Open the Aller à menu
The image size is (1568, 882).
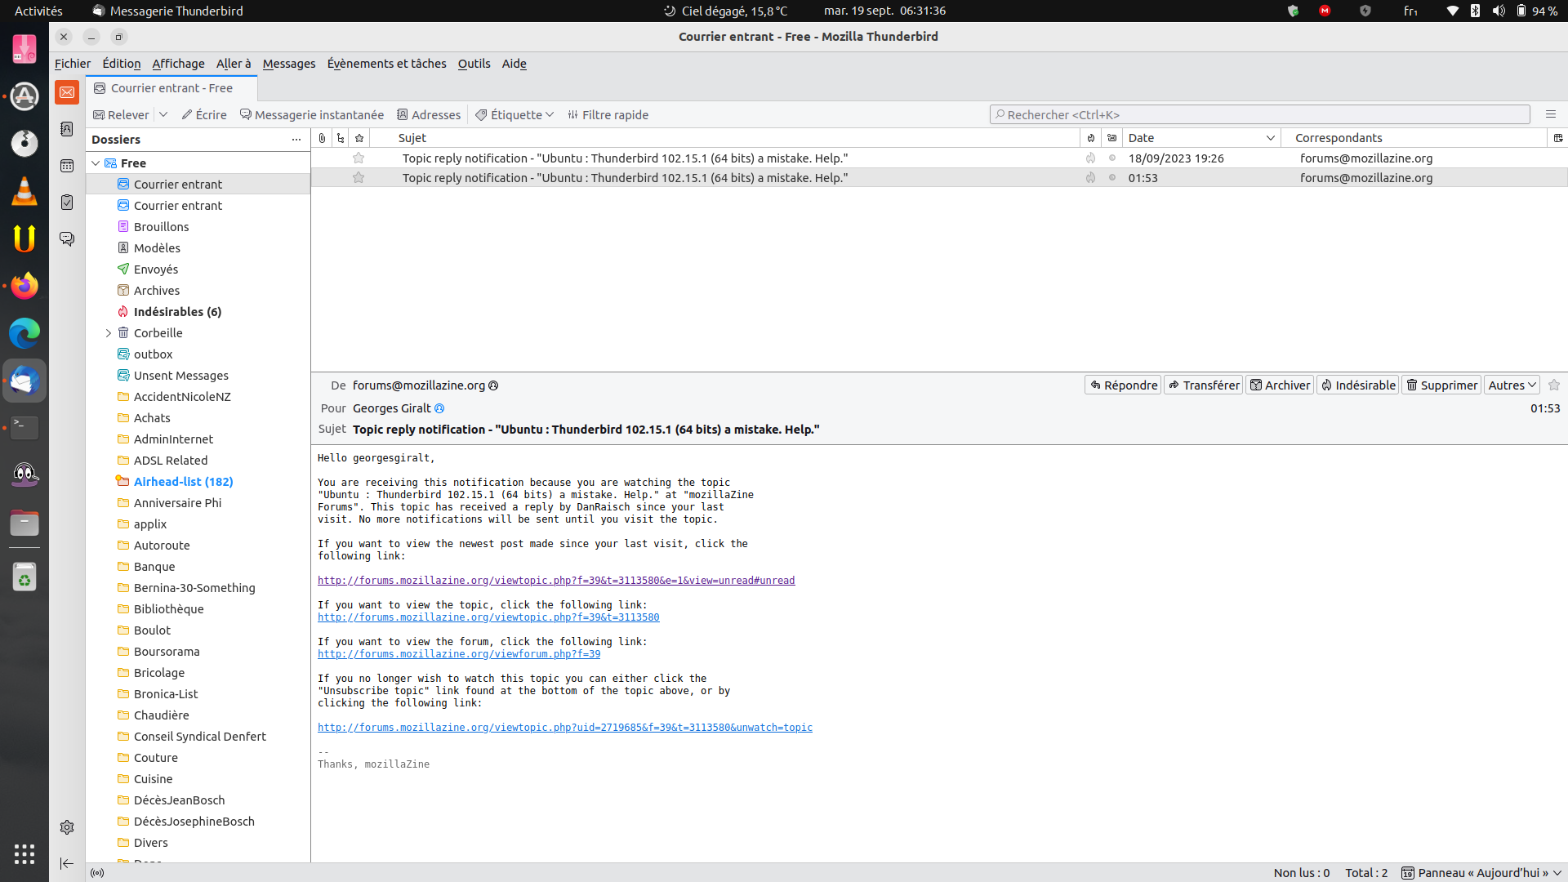click(x=234, y=64)
